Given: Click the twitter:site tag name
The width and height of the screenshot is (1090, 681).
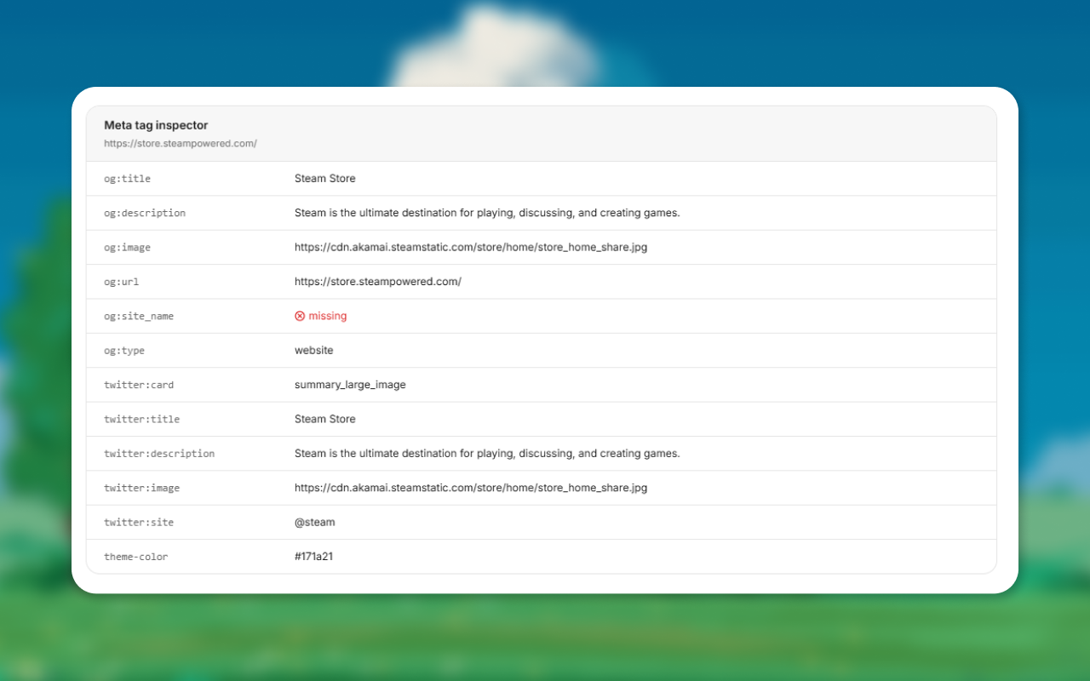Looking at the screenshot, I should (x=139, y=522).
